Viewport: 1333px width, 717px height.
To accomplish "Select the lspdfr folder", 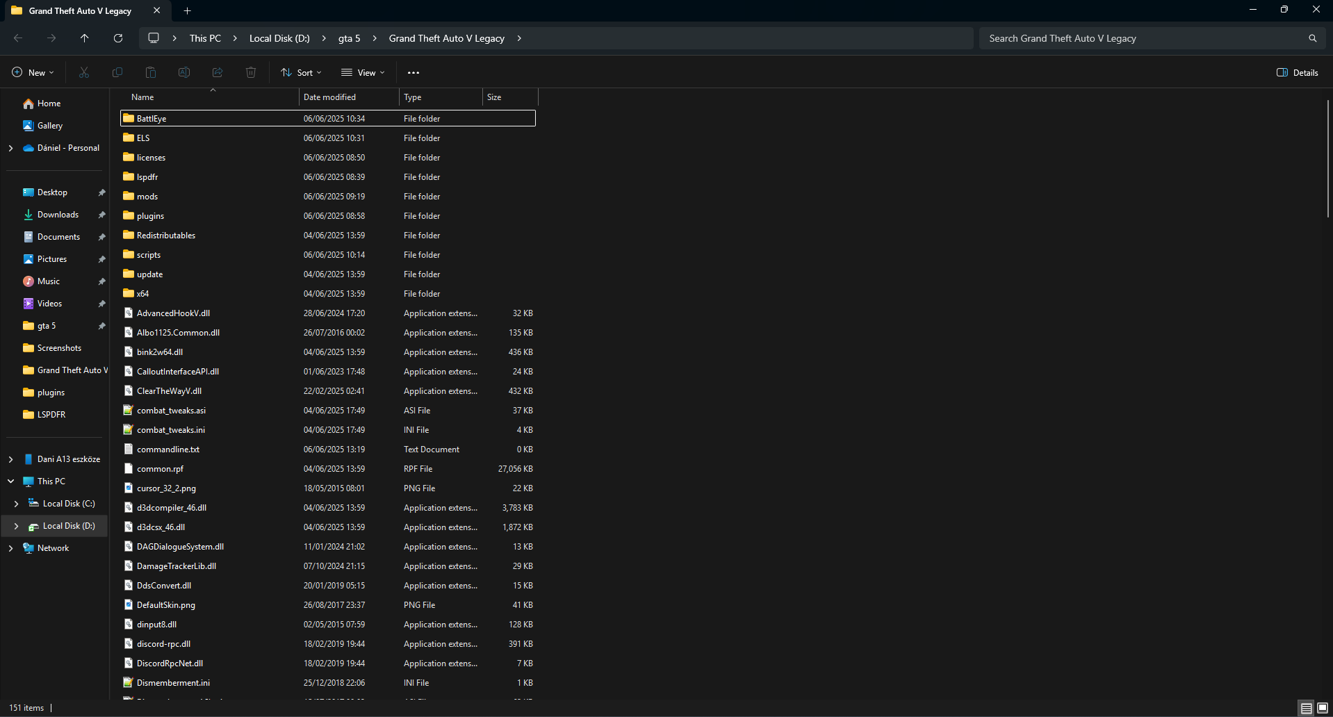I will [328, 176].
